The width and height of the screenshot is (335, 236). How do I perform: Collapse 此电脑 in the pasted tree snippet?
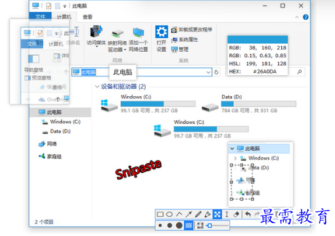[x=232, y=149]
